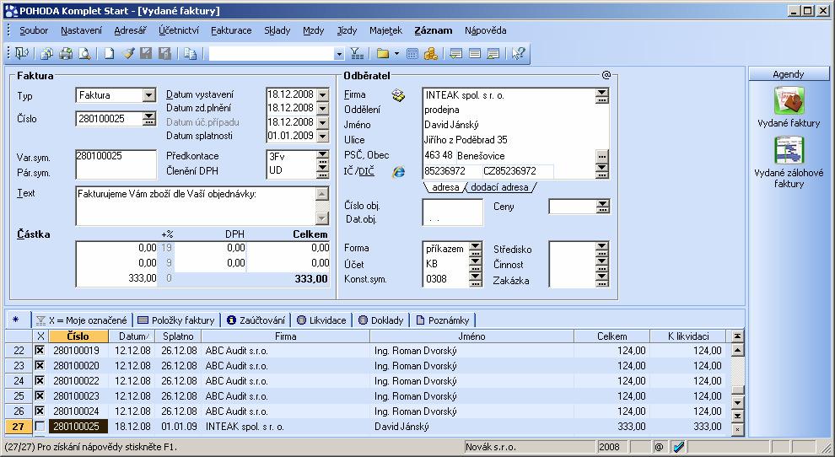Select the dodací adresa tab
Screen dimensions: 835x457
point(499,187)
